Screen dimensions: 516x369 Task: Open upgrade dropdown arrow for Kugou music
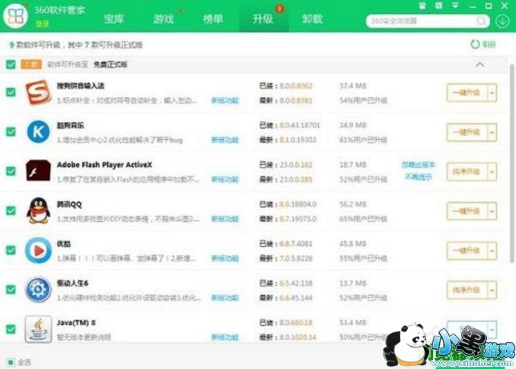(492, 132)
